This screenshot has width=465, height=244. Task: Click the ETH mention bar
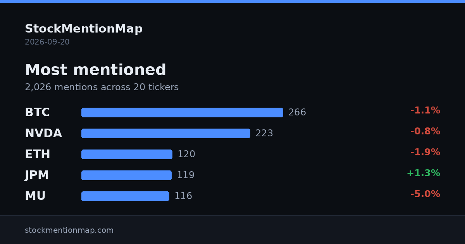127,154
